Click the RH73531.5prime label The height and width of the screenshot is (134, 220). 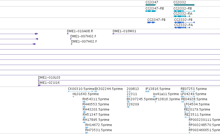99,130
